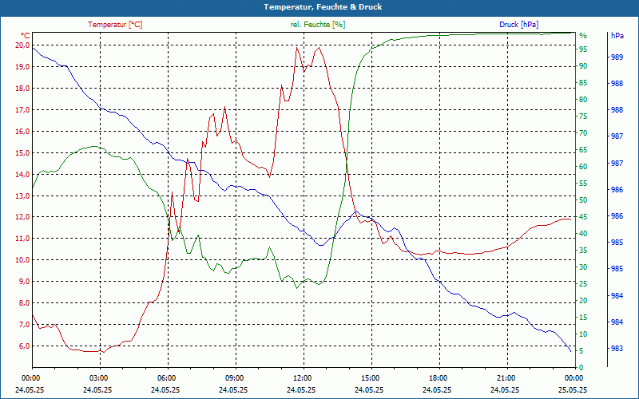
Task: Click the °C unit label on temperature axis
Action: [26, 35]
